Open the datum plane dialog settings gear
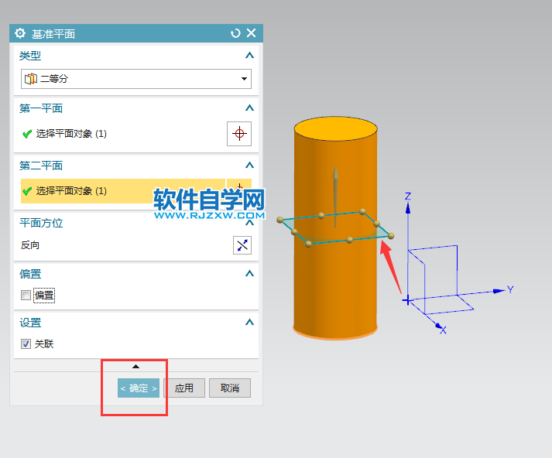Screen dimensions: 552x458 20,33
